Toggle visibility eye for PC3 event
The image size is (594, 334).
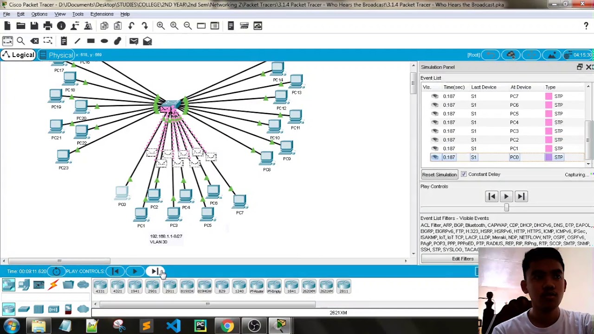[x=435, y=131]
